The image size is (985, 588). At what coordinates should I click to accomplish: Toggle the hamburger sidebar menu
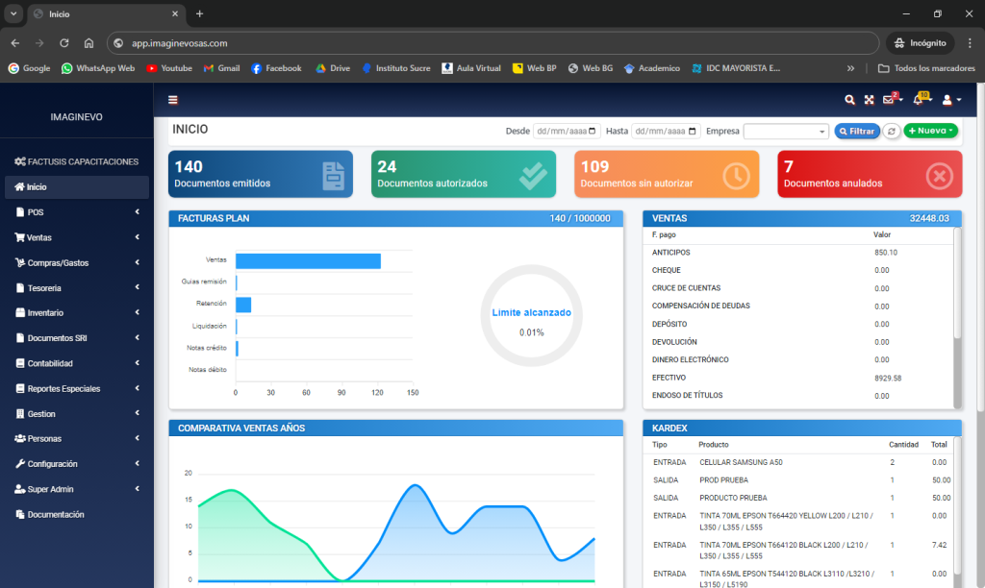pos(173,100)
